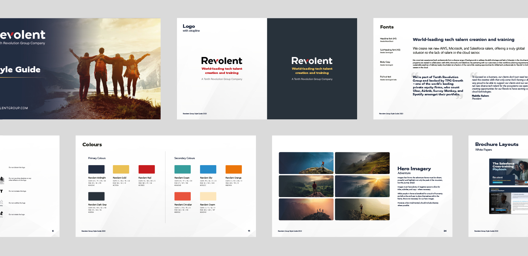Pick the Revolent Ocean teal swatch
The width and height of the screenshot is (528, 256).
pyautogui.click(x=182, y=169)
